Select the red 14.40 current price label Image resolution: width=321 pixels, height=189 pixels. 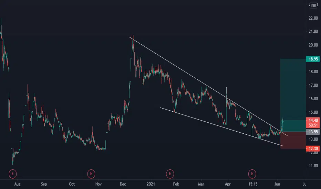[x=313, y=120]
